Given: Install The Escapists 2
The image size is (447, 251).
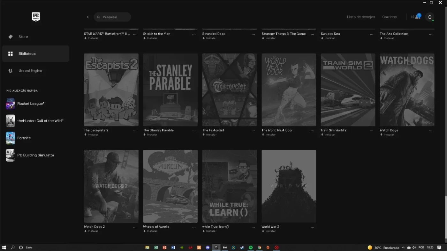Looking at the screenshot, I should [91, 135].
